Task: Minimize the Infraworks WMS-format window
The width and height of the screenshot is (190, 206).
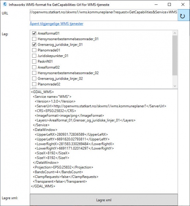Action: [x=156, y=4]
